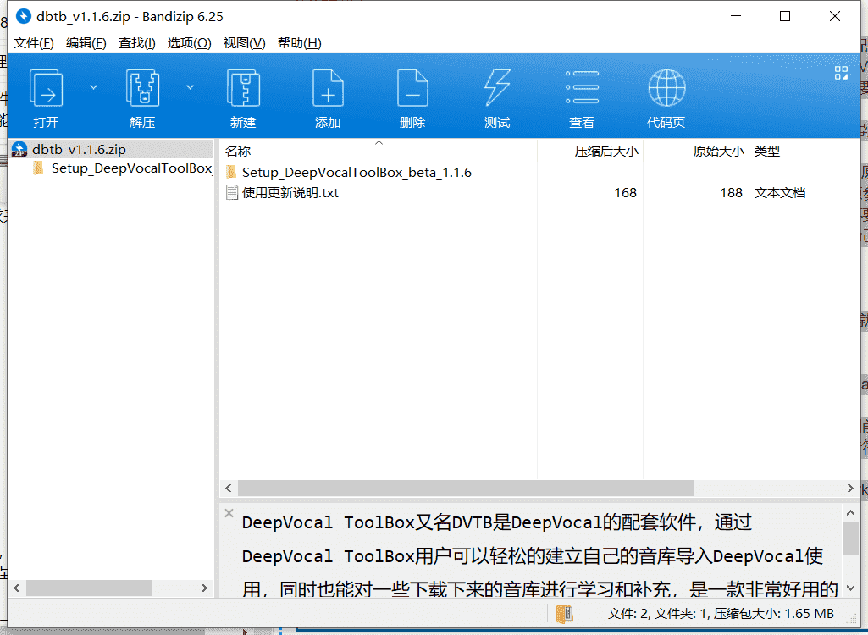Click the 168 compressed size cell

tap(625, 193)
